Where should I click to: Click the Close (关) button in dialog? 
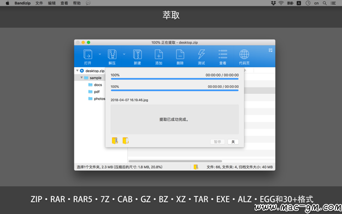click(x=233, y=142)
